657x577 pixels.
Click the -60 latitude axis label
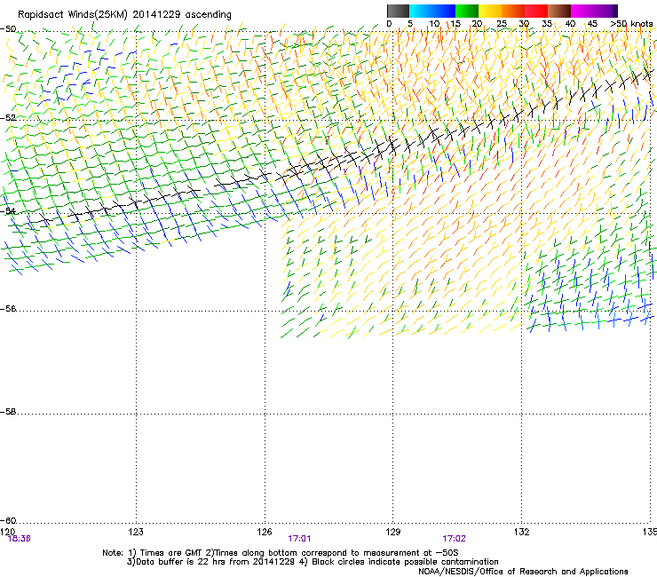pyautogui.click(x=8, y=520)
